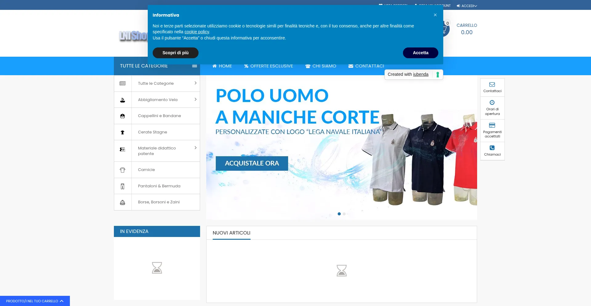Click the Pantaloni trousers icon

(x=123, y=186)
